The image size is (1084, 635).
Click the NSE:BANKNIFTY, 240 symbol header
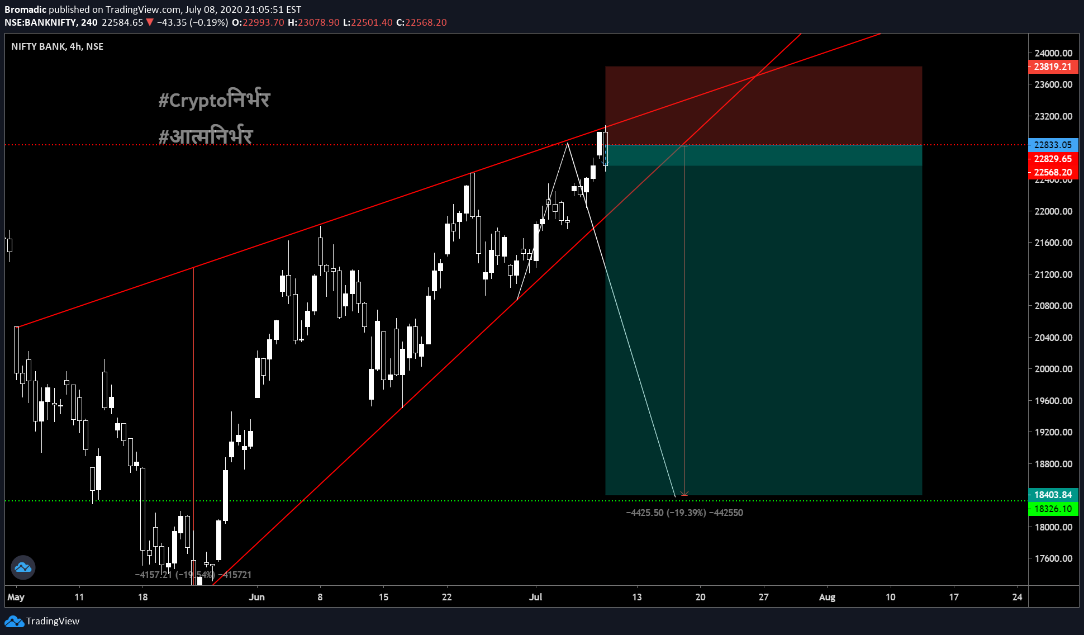tap(51, 22)
